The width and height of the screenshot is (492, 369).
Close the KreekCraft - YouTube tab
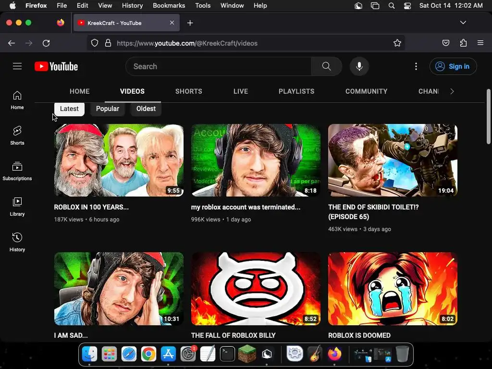tap(172, 23)
